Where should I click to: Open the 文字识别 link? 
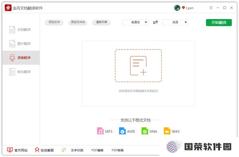77,150
